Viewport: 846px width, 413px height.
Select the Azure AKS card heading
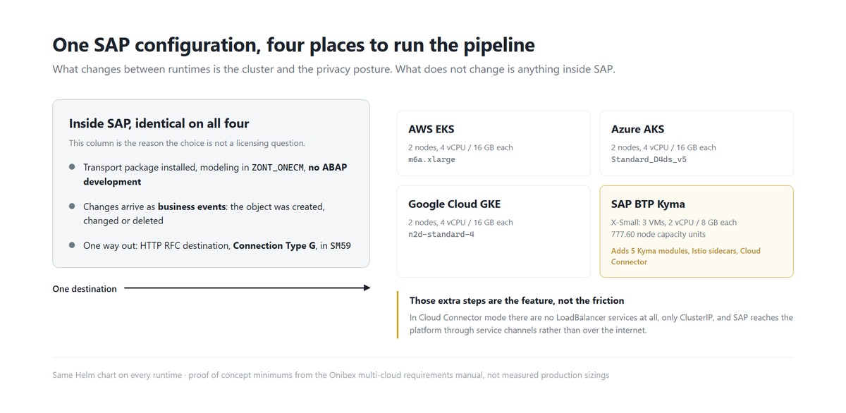pyautogui.click(x=637, y=129)
